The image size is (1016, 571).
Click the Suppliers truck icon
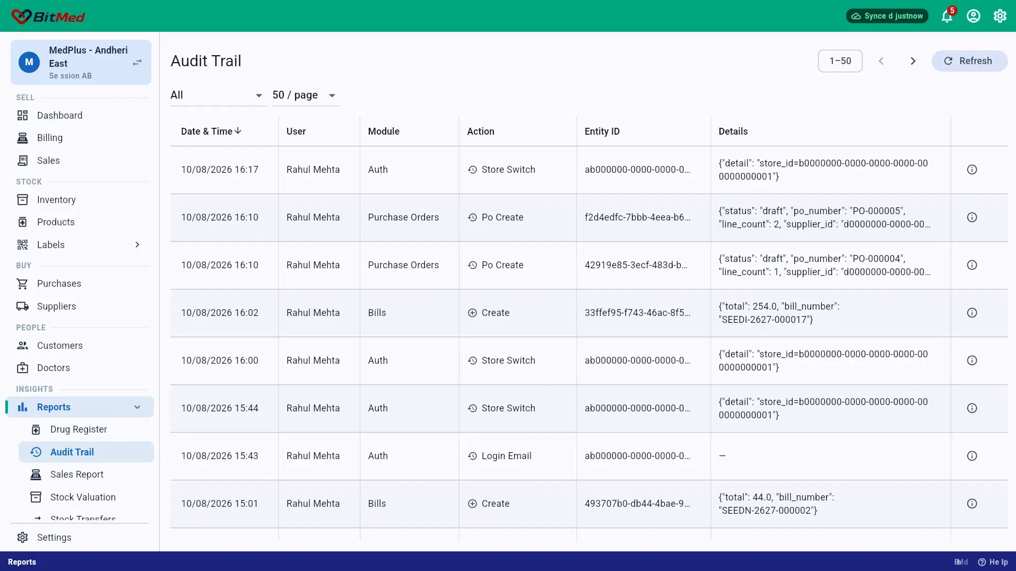click(22, 306)
